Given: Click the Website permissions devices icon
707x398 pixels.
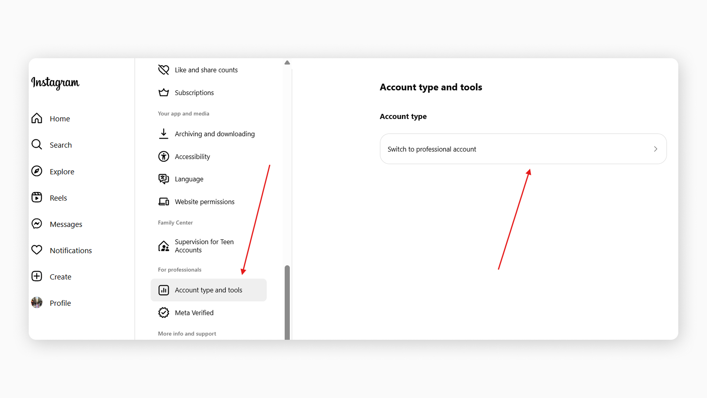Looking at the screenshot, I should point(163,202).
